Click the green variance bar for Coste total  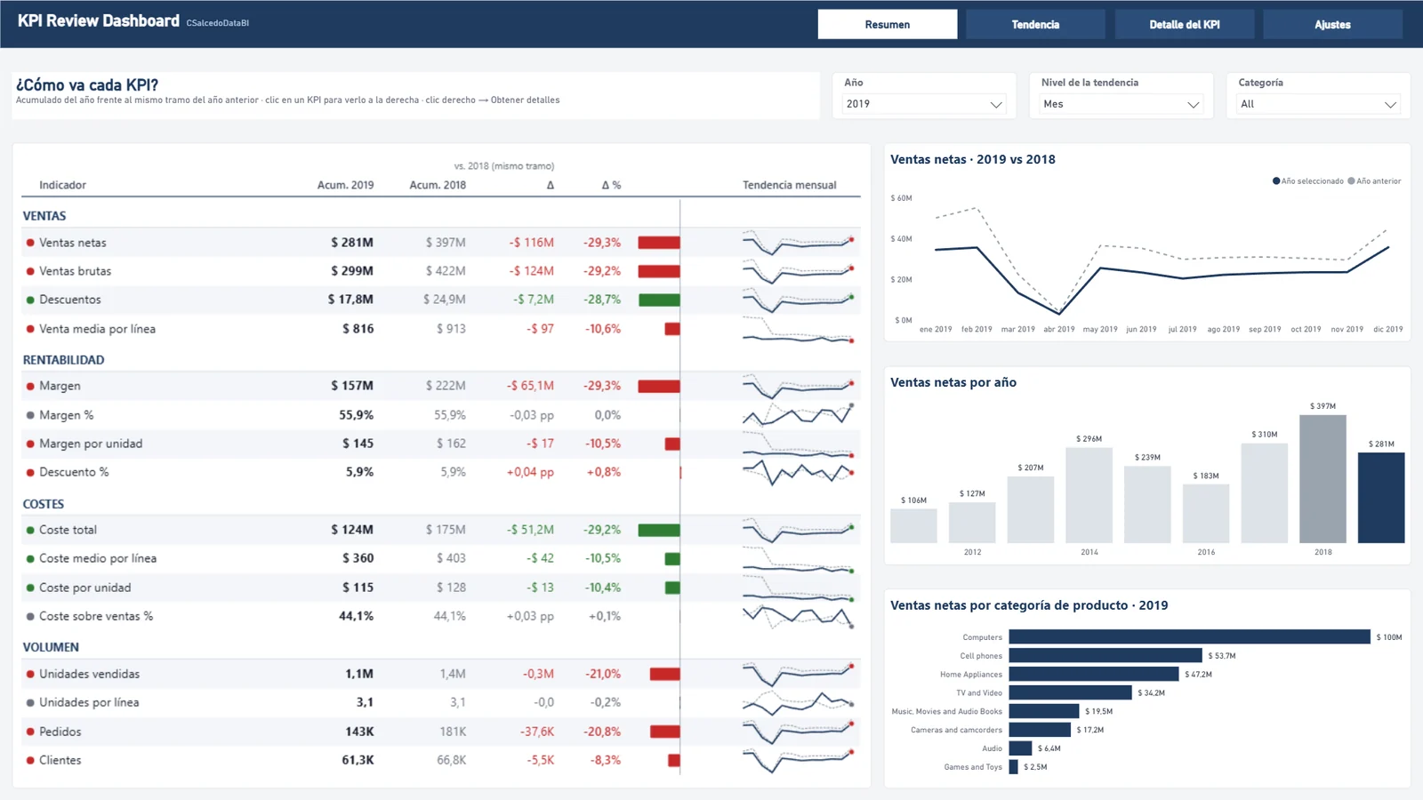pos(659,530)
